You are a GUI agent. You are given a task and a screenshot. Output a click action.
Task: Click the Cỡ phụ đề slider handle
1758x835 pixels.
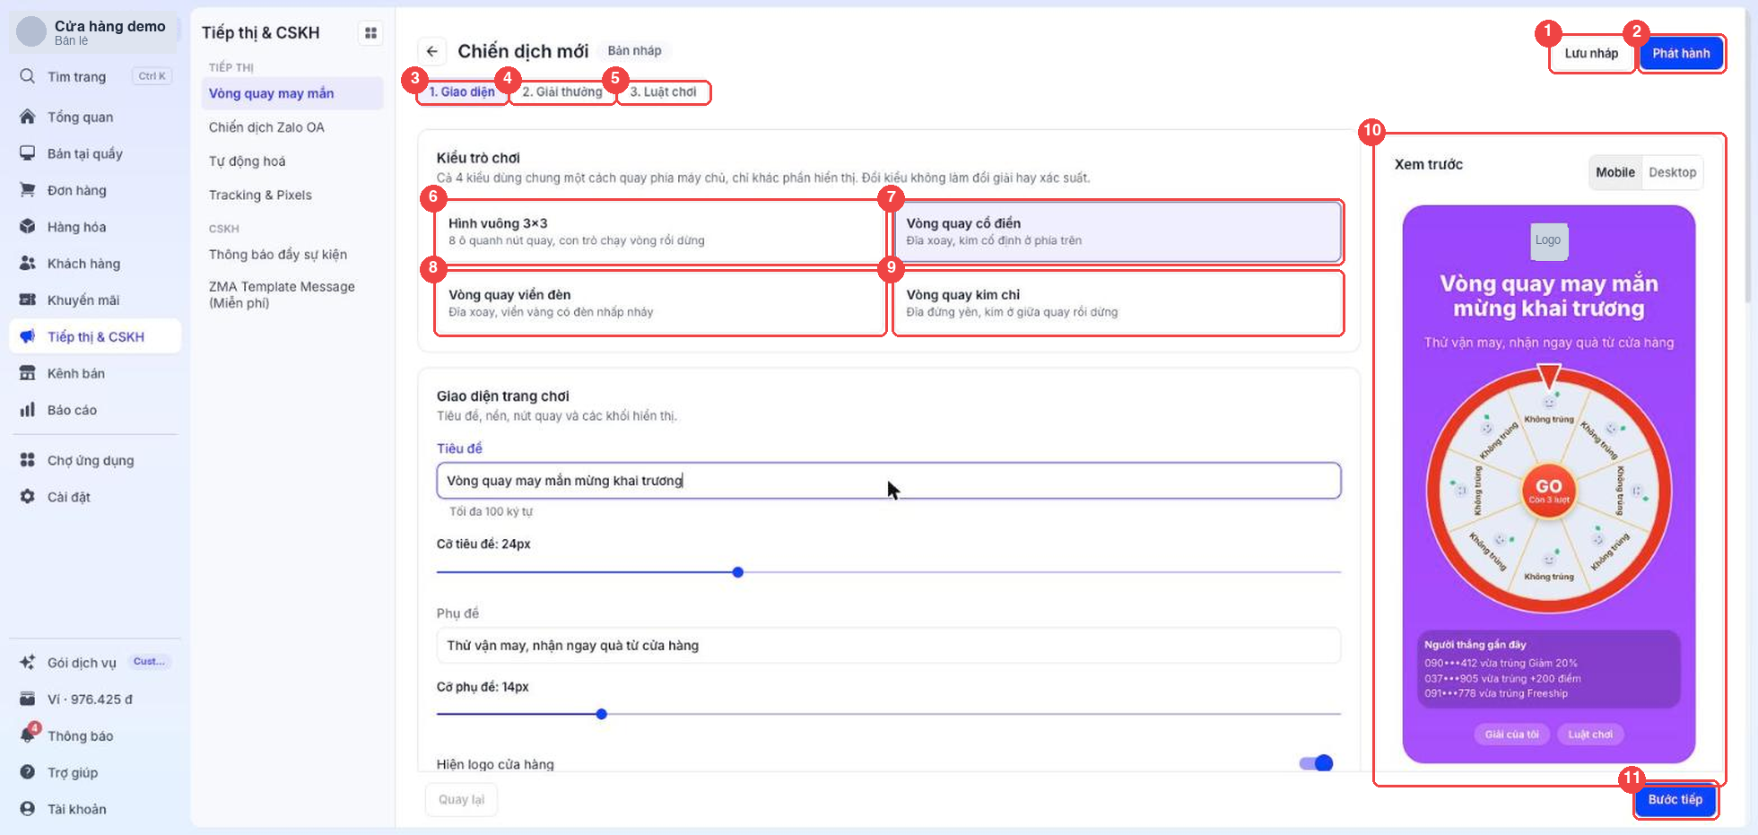(x=602, y=714)
